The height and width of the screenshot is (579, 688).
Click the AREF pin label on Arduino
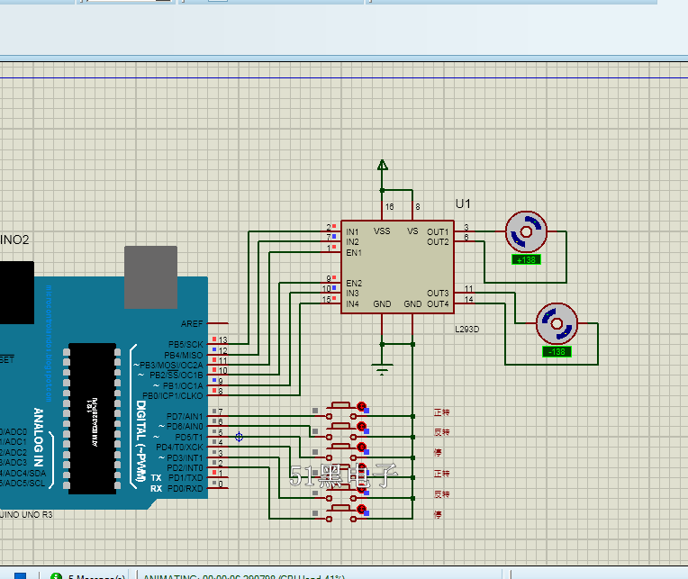click(x=192, y=323)
